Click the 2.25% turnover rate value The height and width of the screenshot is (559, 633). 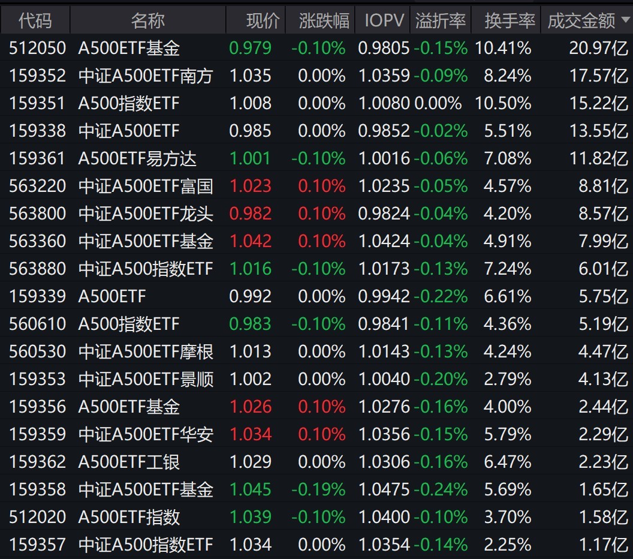[508, 545]
